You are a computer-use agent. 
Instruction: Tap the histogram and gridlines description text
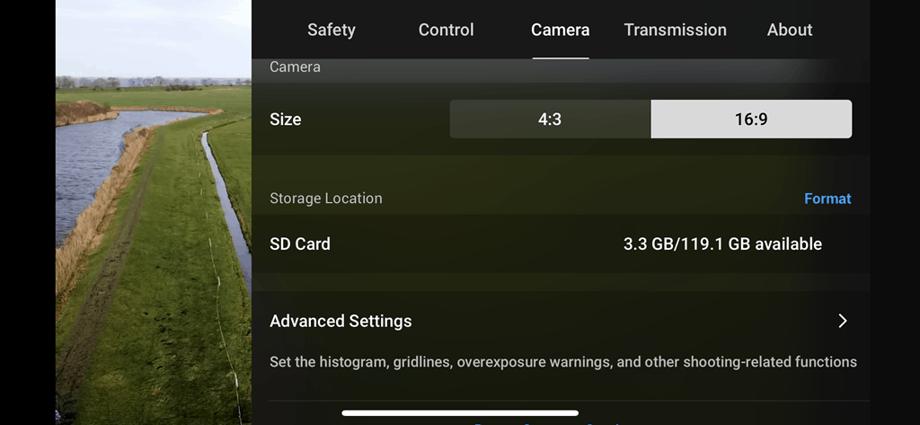click(x=563, y=362)
